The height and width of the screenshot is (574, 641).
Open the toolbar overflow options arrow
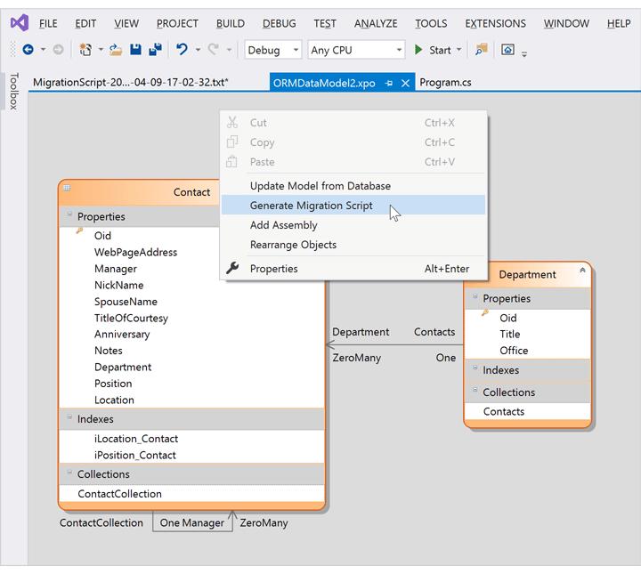(524, 53)
